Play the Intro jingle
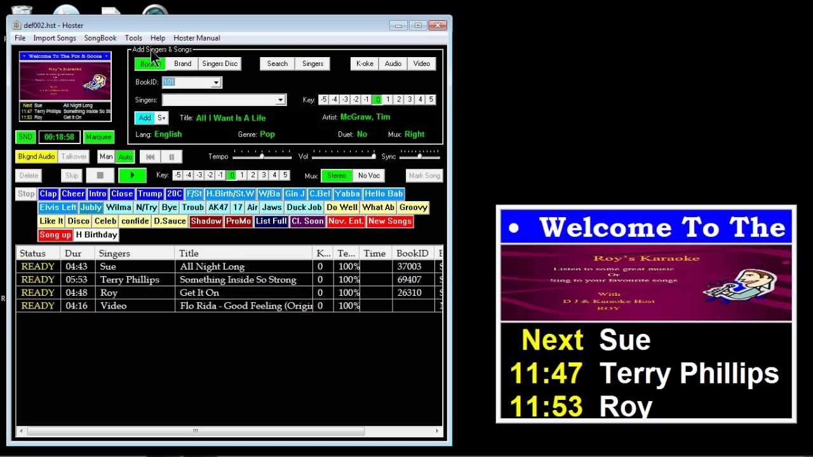Viewport: 813px width, 457px height. (97, 194)
